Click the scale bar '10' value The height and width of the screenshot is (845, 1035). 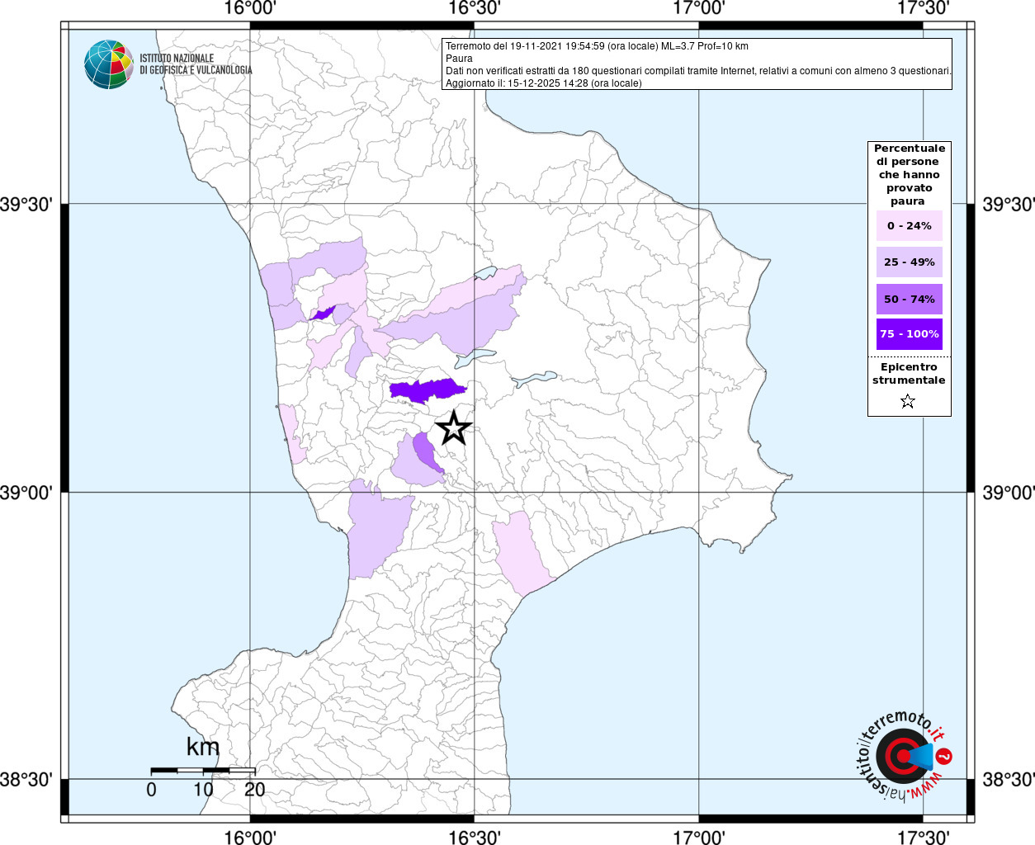point(203,789)
